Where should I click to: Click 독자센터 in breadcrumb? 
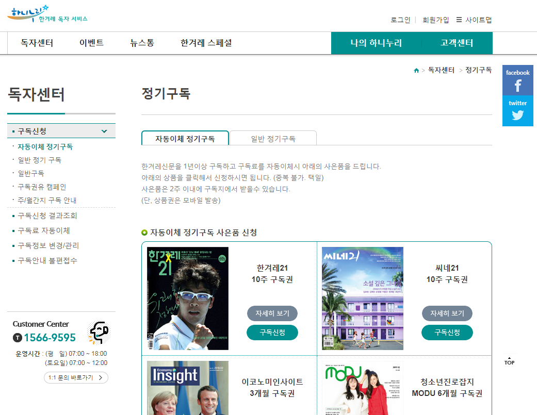[441, 70]
